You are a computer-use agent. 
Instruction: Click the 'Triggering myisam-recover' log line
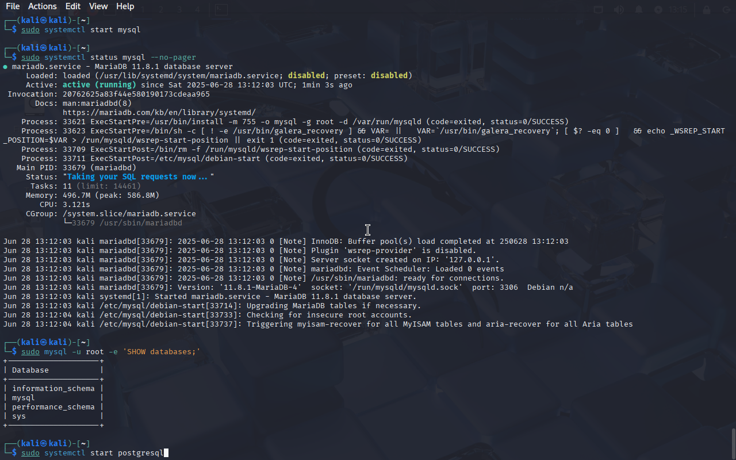(318, 324)
